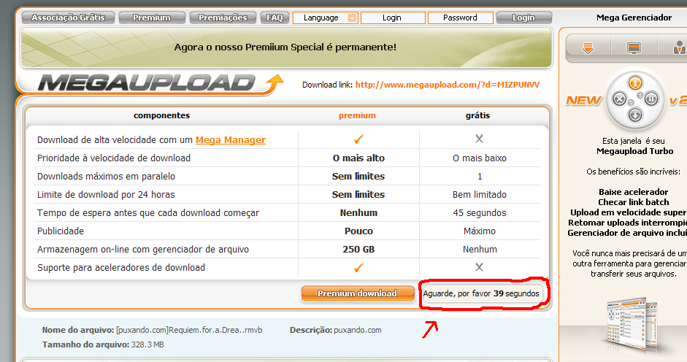Image resolution: width=687 pixels, height=362 pixels.
Task: Click the Megaupload logo
Action: coord(160,83)
